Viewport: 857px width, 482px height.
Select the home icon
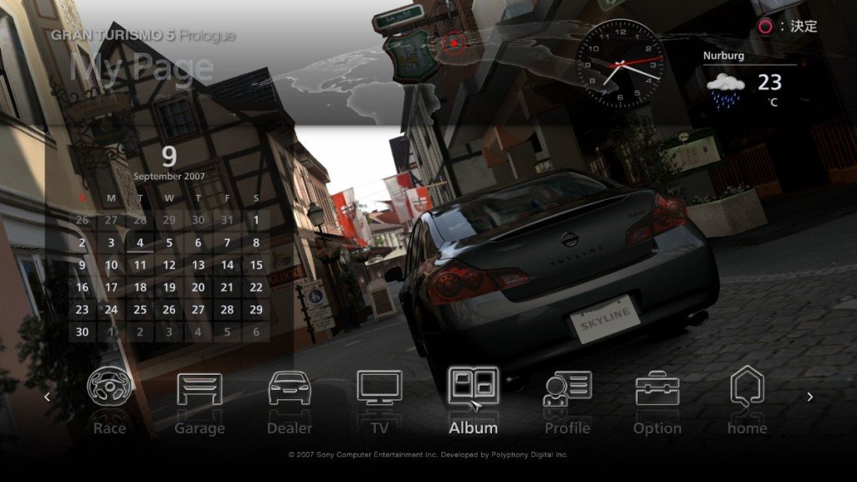point(747,387)
